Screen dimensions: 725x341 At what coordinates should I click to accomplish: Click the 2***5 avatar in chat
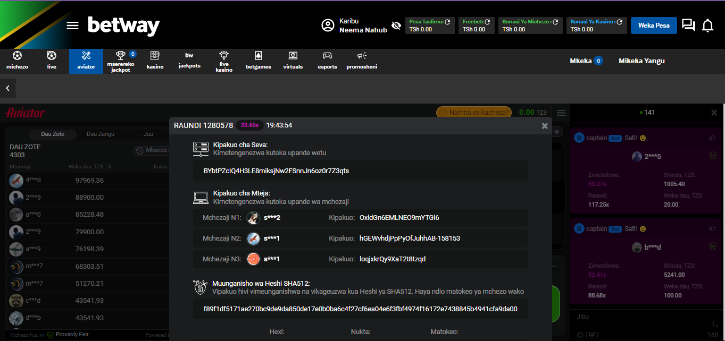[637, 157]
